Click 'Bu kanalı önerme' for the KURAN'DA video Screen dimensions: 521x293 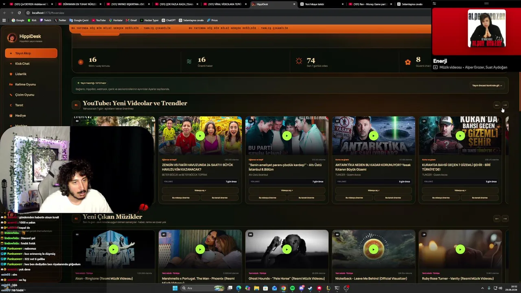click(479, 198)
